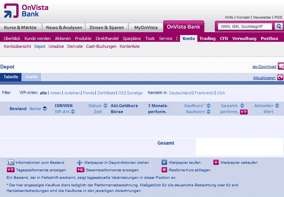This screenshot has height=197, width=284.
Task: Click the csv-Download text link
Action: tap(264, 67)
